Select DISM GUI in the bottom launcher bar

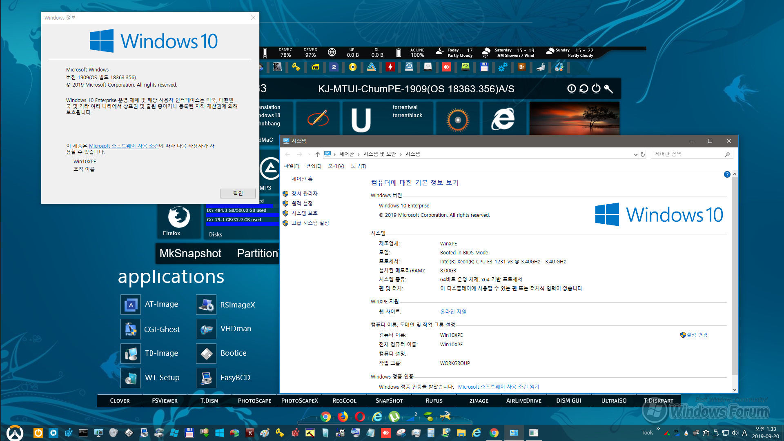pyautogui.click(x=569, y=401)
